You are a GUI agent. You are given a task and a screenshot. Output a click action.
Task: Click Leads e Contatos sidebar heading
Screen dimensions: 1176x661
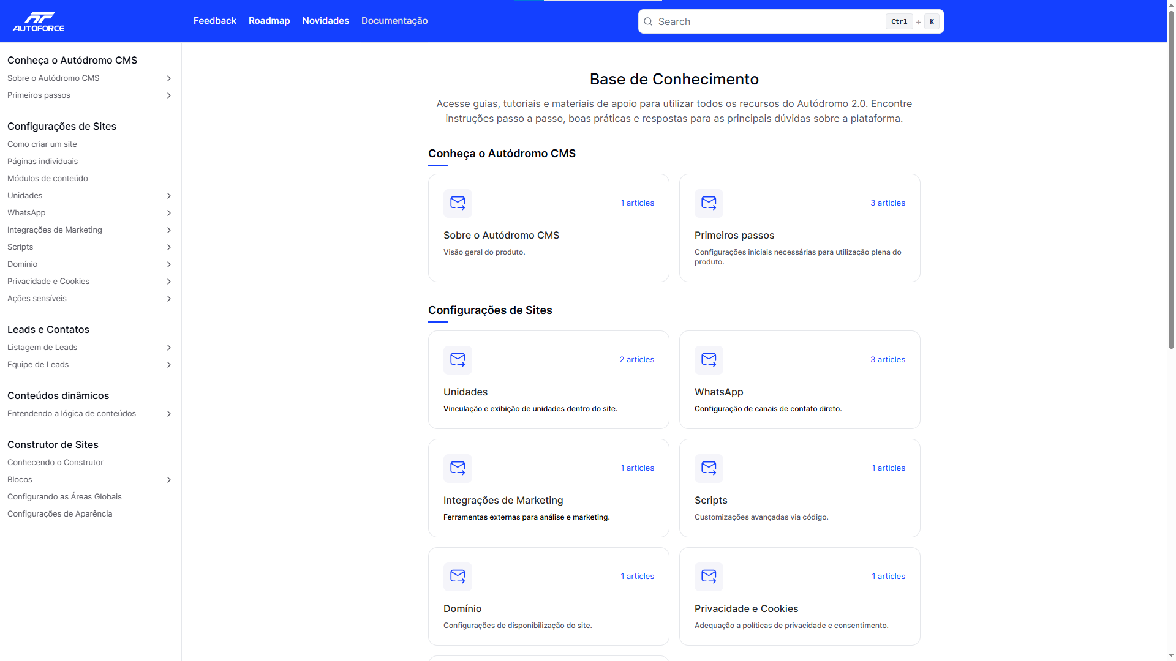click(x=48, y=330)
